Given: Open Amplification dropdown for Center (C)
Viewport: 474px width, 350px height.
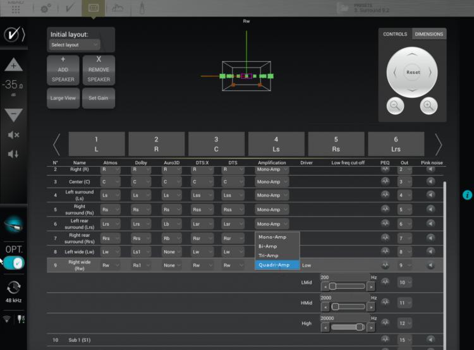Looking at the screenshot, I should tap(272, 182).
